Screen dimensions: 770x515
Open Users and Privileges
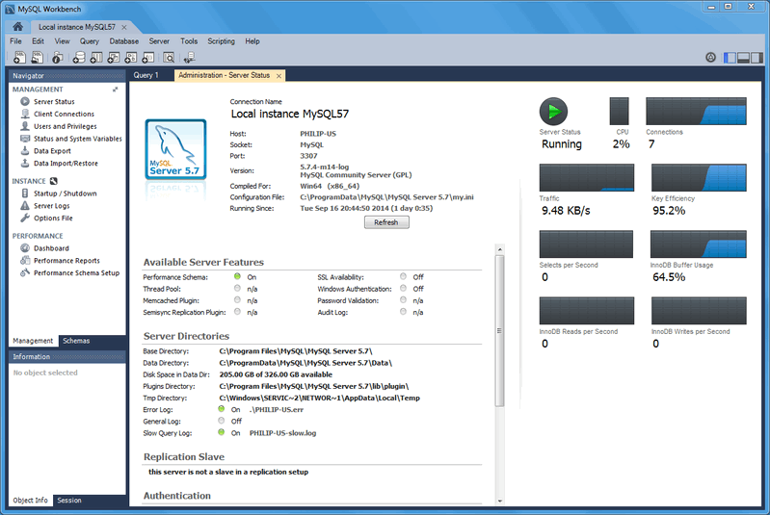click(x=65, y=126)
